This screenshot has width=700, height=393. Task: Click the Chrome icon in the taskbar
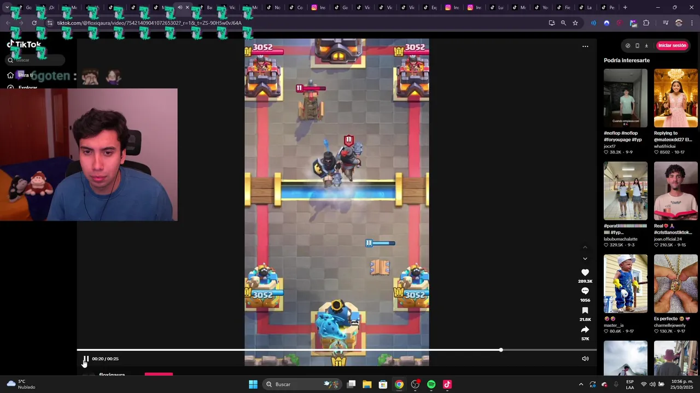click(399, 384)
